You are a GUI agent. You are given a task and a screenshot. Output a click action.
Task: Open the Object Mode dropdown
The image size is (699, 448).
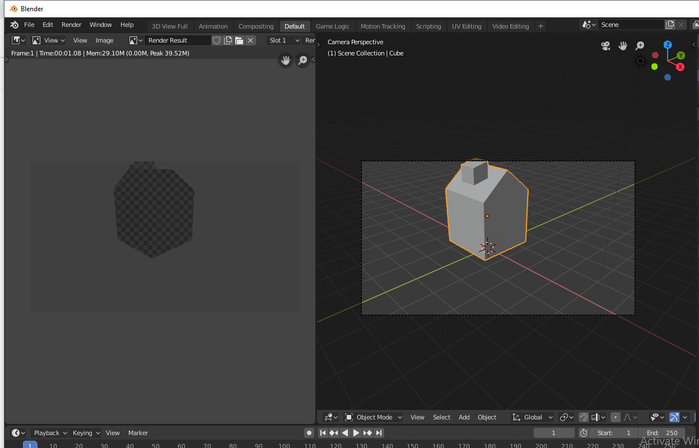point(374,417)
